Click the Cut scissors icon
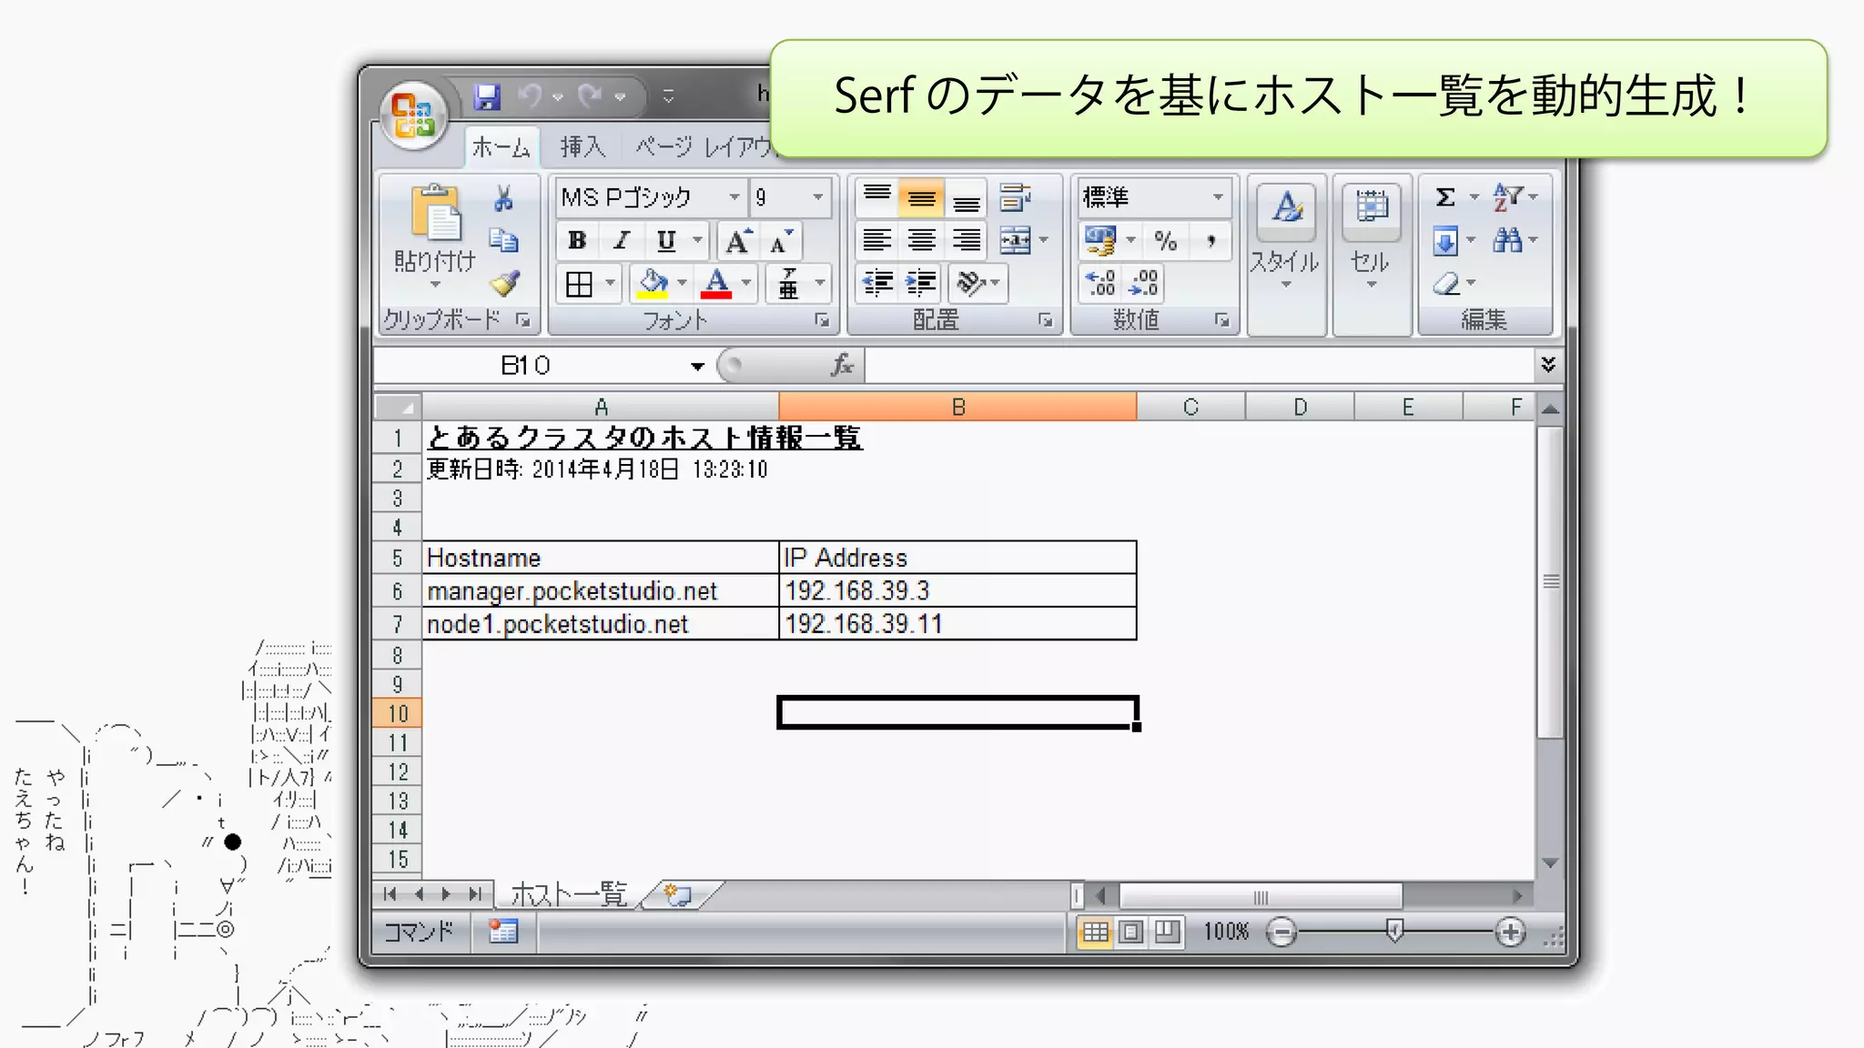This screenshot has height=1048, width=1864. pyautogui.click(x=503, y=198)
